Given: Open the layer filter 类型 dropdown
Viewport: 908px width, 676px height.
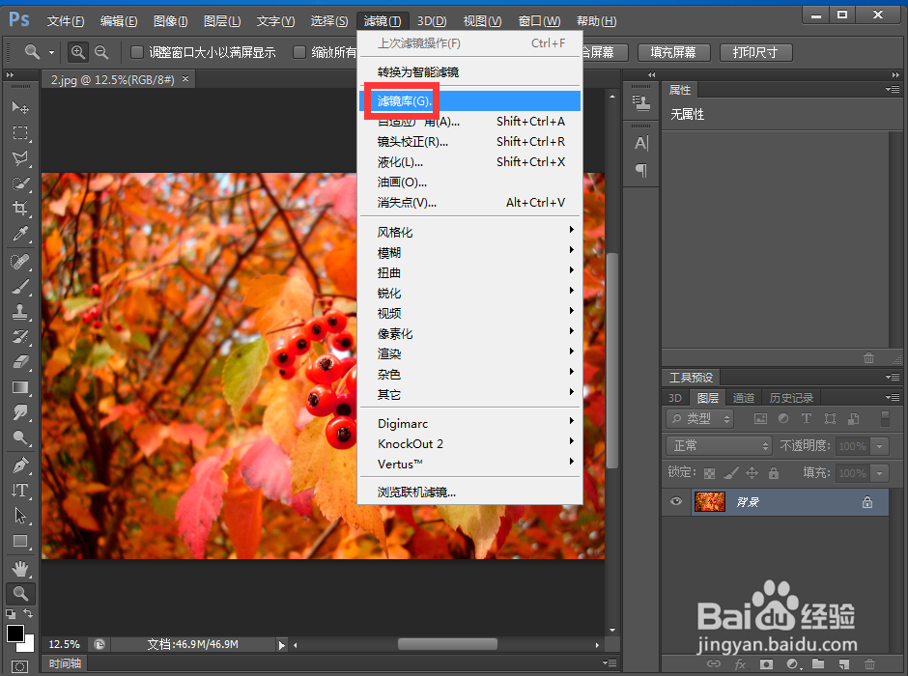Looking at the screenshot, I should pyautogui.click(x=699, y=418).
